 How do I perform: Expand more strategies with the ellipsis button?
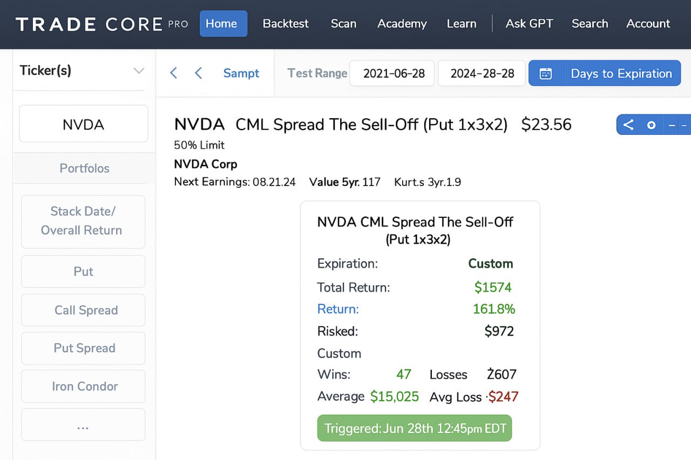pyautogui.click(x=83, y=424)
